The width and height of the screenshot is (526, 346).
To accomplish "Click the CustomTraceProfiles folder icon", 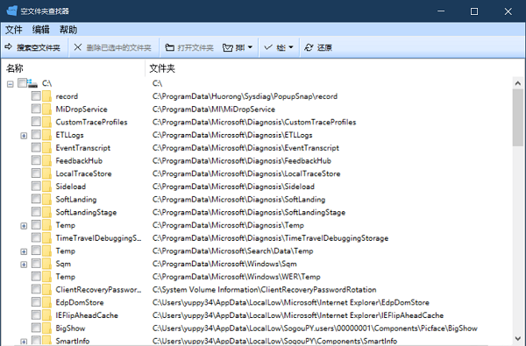I will (x=47, y=122).
